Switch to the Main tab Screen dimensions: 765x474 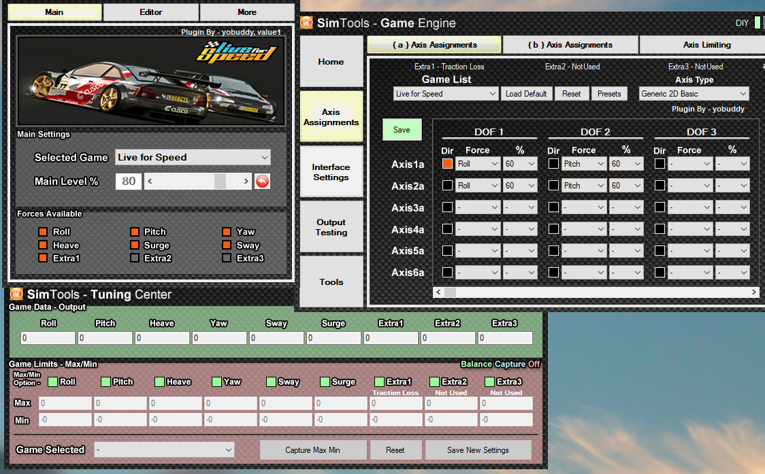tap(54, 12)
